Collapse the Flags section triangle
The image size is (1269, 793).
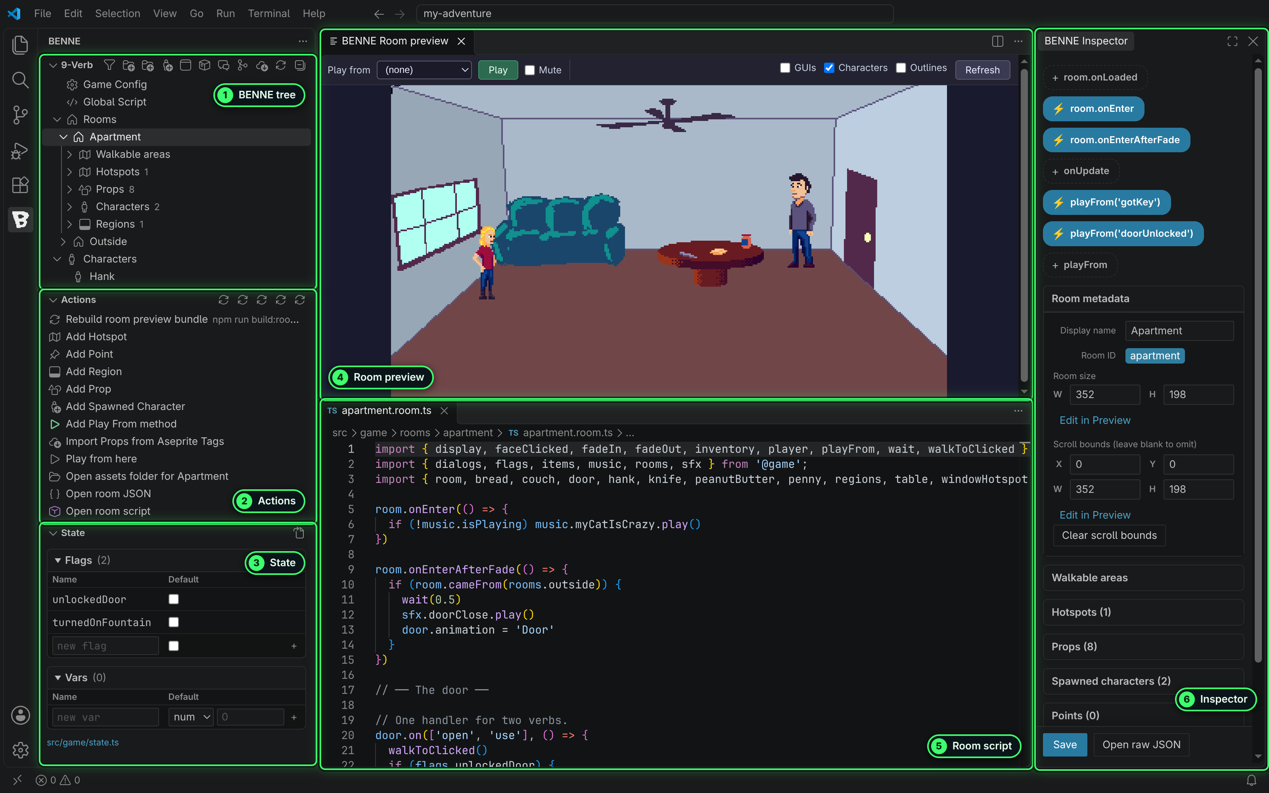coord(58,560)
